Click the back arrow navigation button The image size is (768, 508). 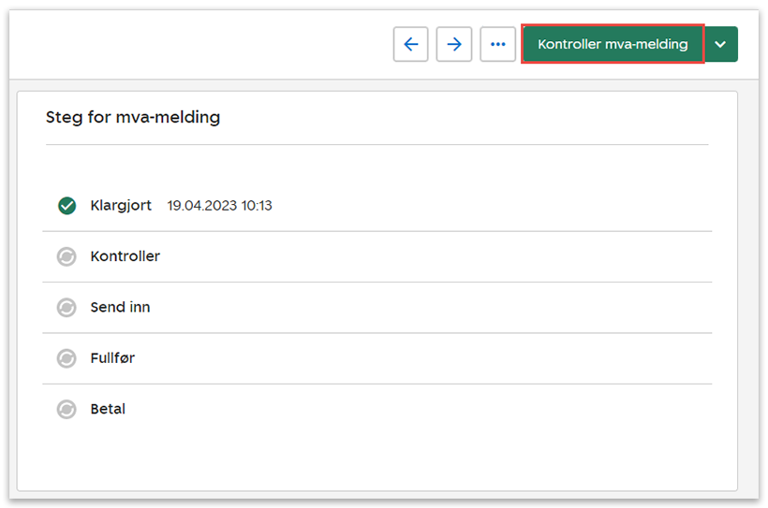410,44
